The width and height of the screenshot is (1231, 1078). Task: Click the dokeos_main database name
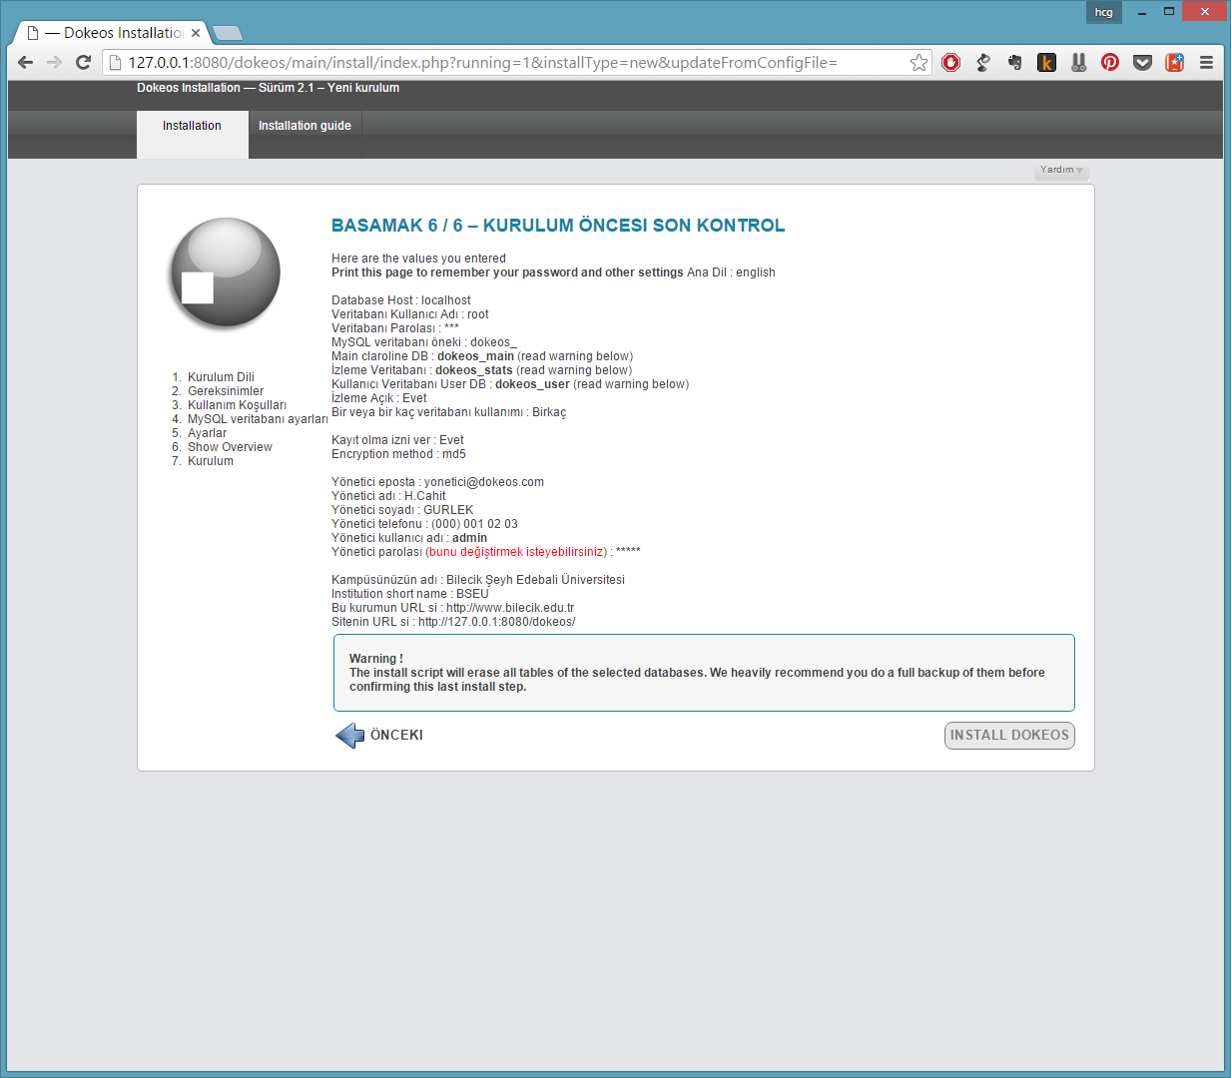click(475, 356)
